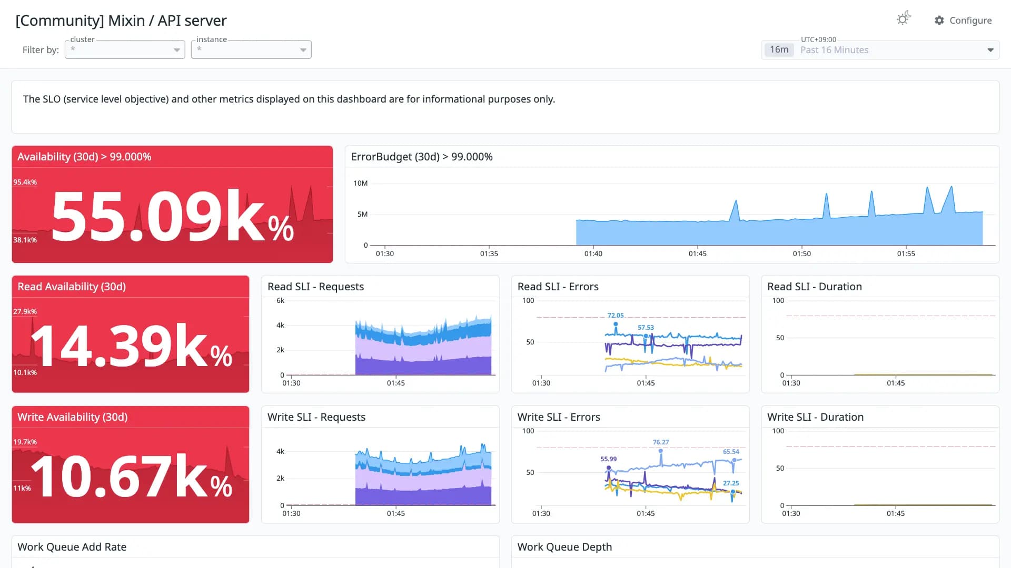Screen dimensions: 1011x568
Task: Click the 'Write SLI - Duration' panel title
Action: (x=816, y=417)
